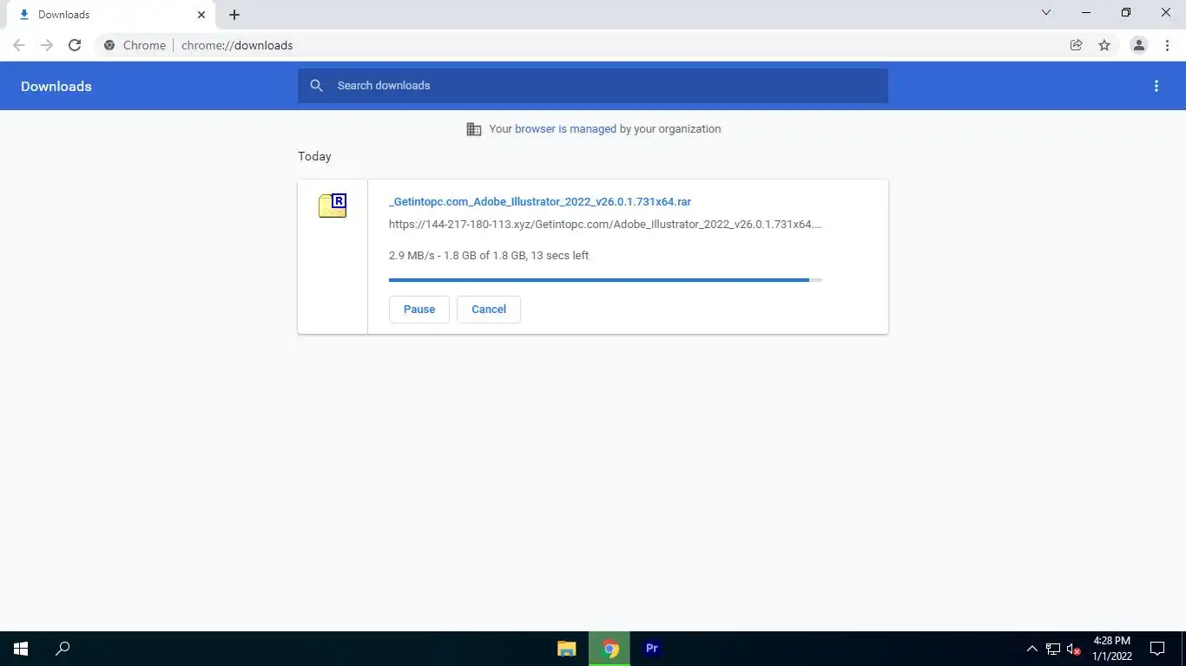
Task: Click the download progress bar
Action: click(x=605, y=280)
